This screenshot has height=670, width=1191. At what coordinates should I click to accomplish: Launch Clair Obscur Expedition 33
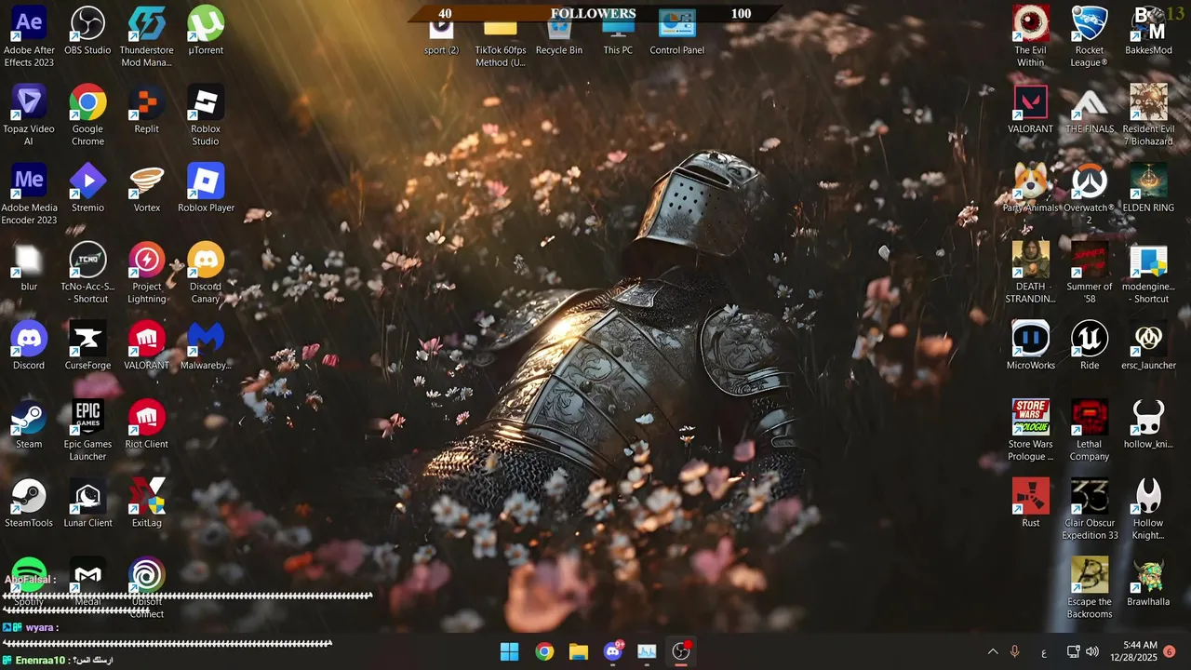(1090, 510)
